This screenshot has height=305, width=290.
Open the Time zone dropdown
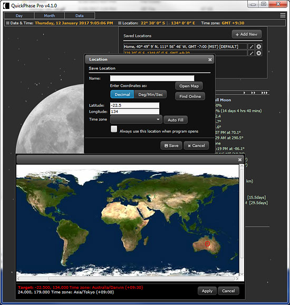click(136, 119)
